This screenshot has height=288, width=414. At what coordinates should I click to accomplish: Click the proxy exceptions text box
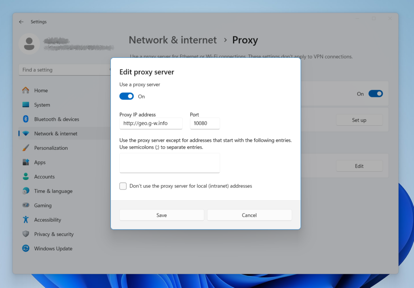(169, 163)
